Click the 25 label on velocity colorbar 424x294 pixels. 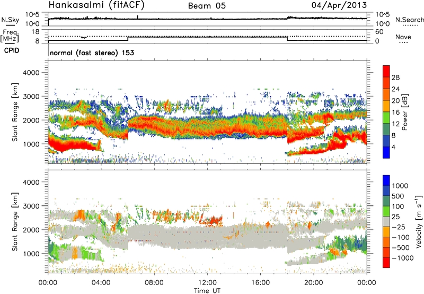click(x=395, y=217)
